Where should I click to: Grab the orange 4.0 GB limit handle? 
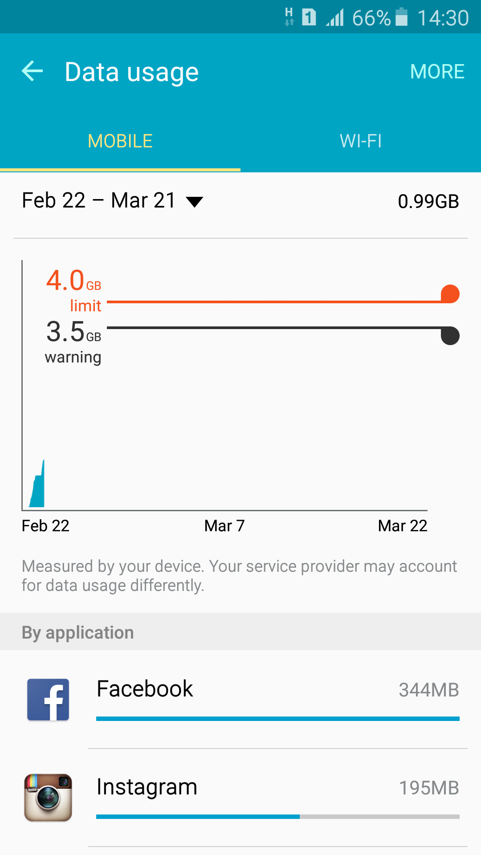click(x=450, y=294)
